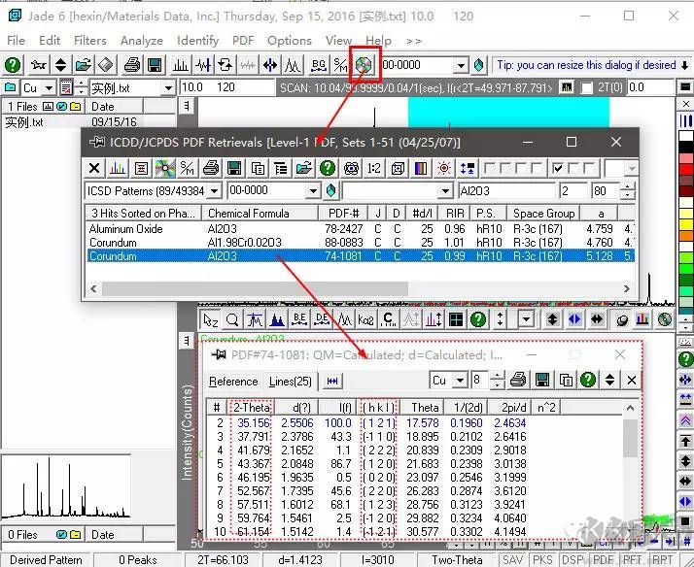
Task: Click the stepper next to value 8
Action: pos(498,380)
